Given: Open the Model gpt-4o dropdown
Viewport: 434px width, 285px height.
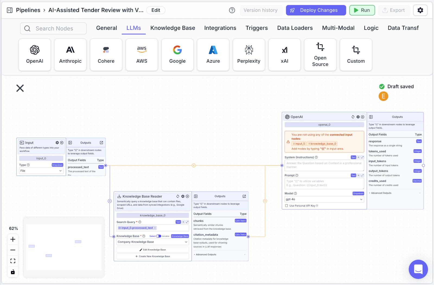Looking at the screenshot, I should (324, 199).
